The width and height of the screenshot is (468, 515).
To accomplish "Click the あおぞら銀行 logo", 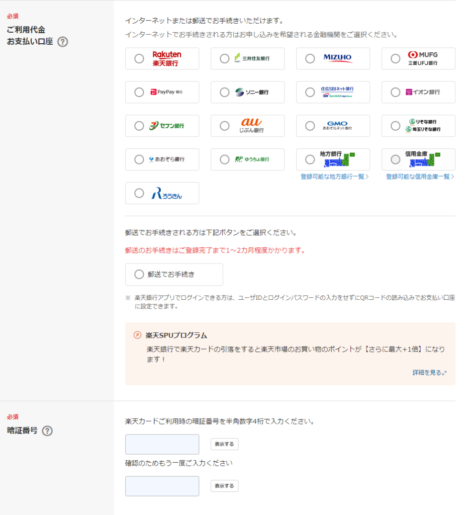I will [x=167, y=159].
